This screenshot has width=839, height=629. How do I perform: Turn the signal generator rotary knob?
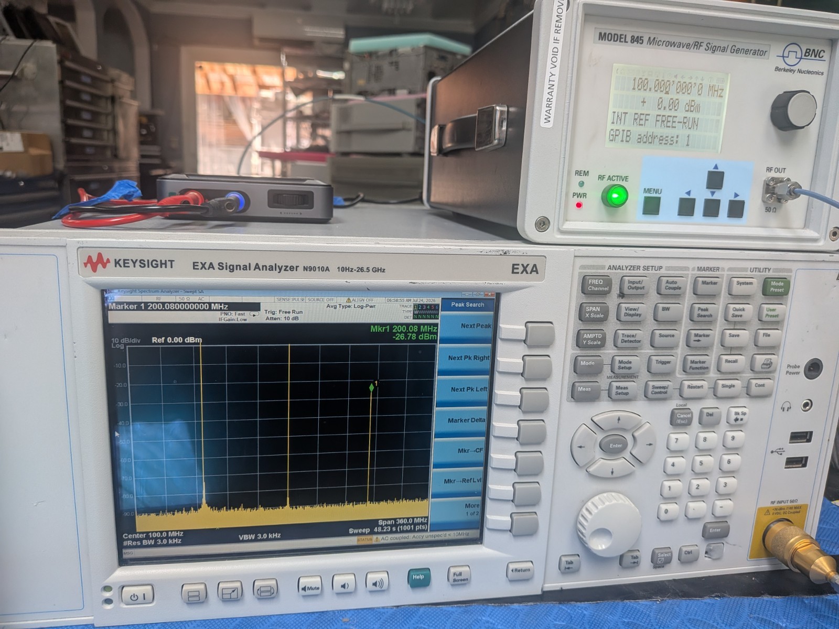tap(793, 111)
